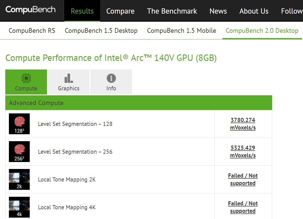Open the 5325.429 mVoxels/s result link

point(243,151)
